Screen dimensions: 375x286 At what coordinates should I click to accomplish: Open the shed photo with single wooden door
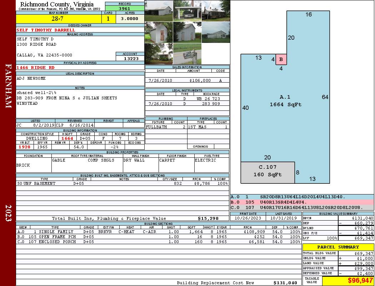[159, 33]
